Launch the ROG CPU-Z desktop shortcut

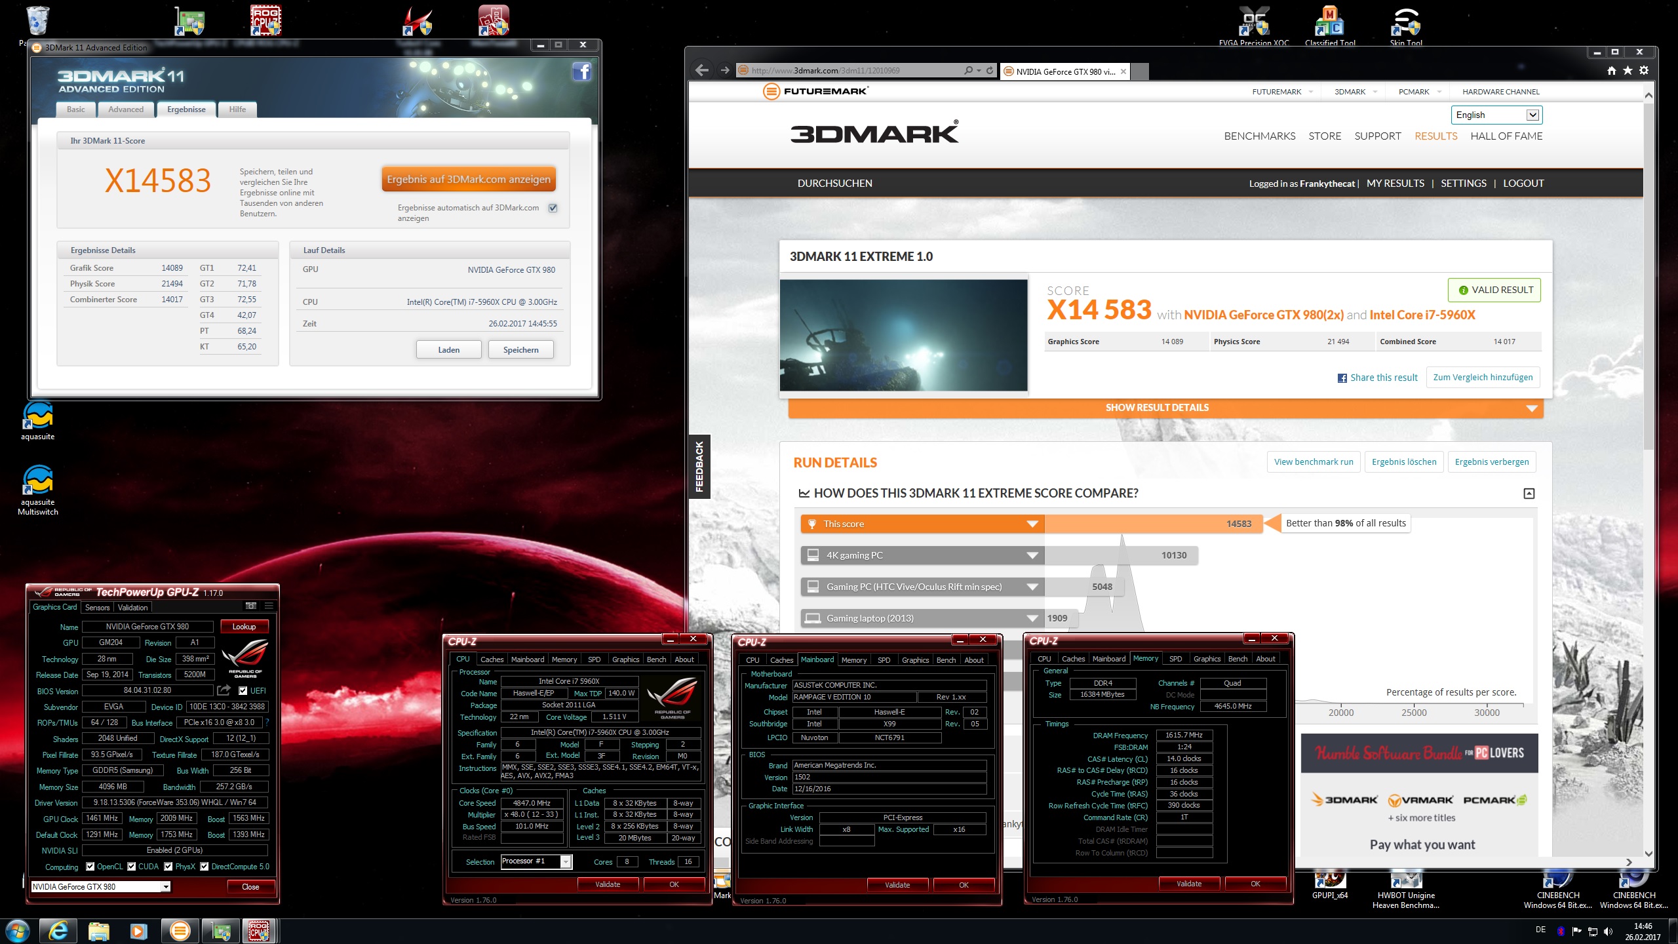[265, 20]
